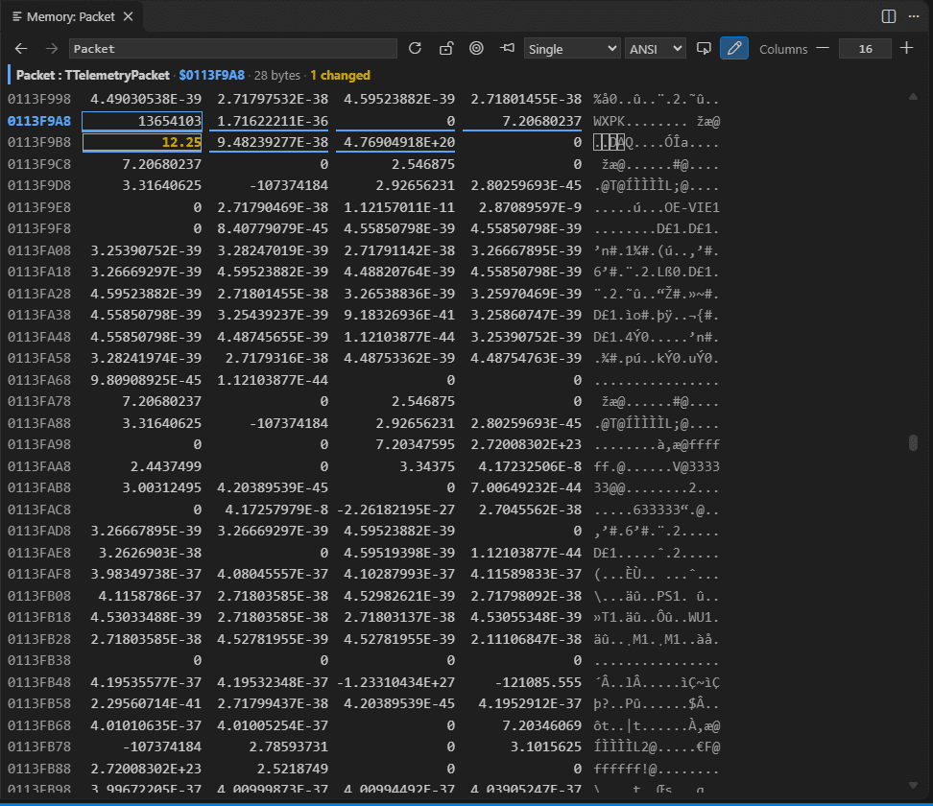Toggle the pencil edit mode button
The width and height of the screenshot is (933, 806).
[x=733, y=49]
